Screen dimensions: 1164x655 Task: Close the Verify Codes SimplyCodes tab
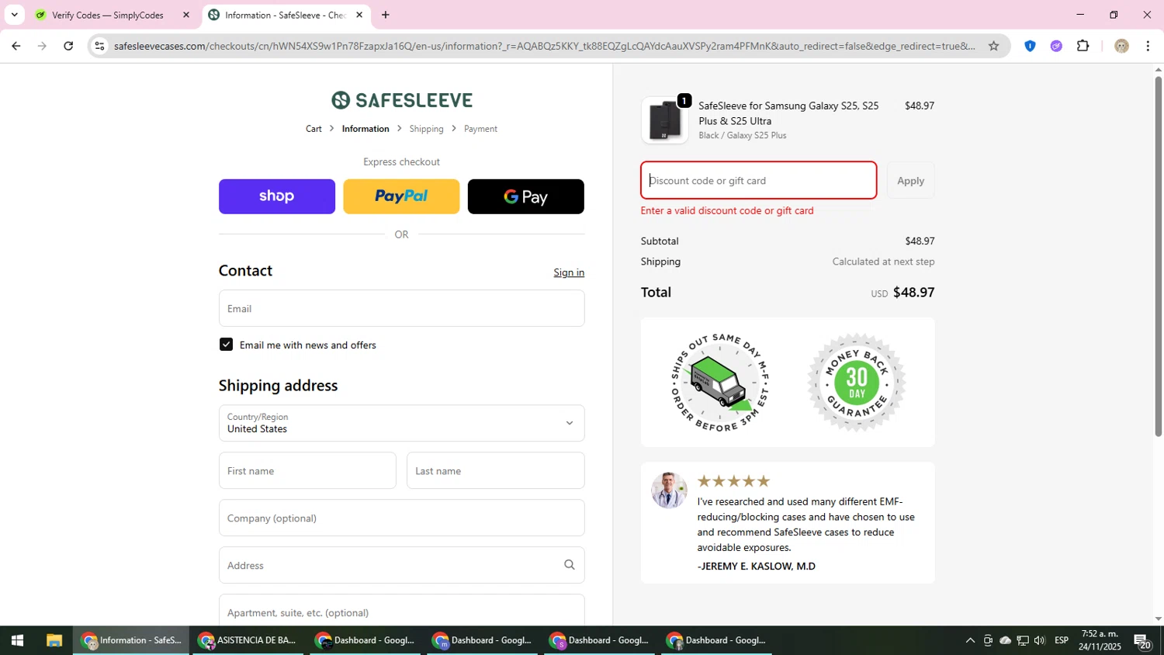[185, 15]
